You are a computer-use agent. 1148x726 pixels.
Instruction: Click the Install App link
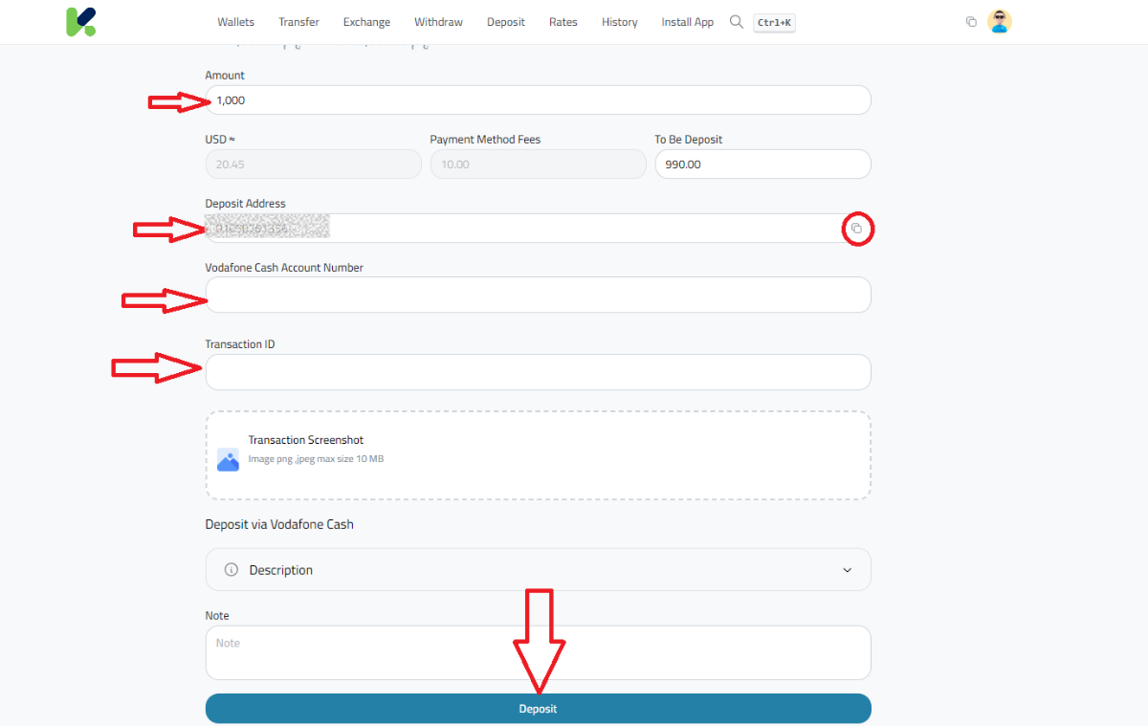click(687, 21)
